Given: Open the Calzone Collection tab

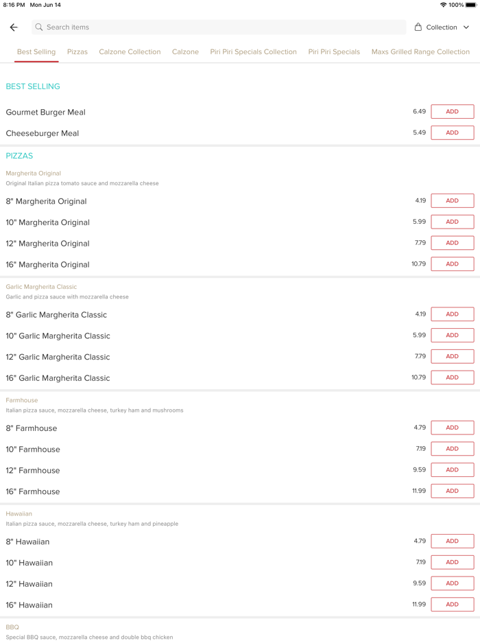Looking at the screenshot, I should [x=130, y=52].
